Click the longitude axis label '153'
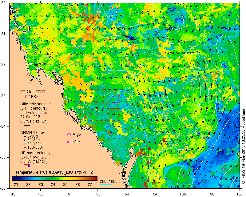246x197 pixels. point(126,194)
